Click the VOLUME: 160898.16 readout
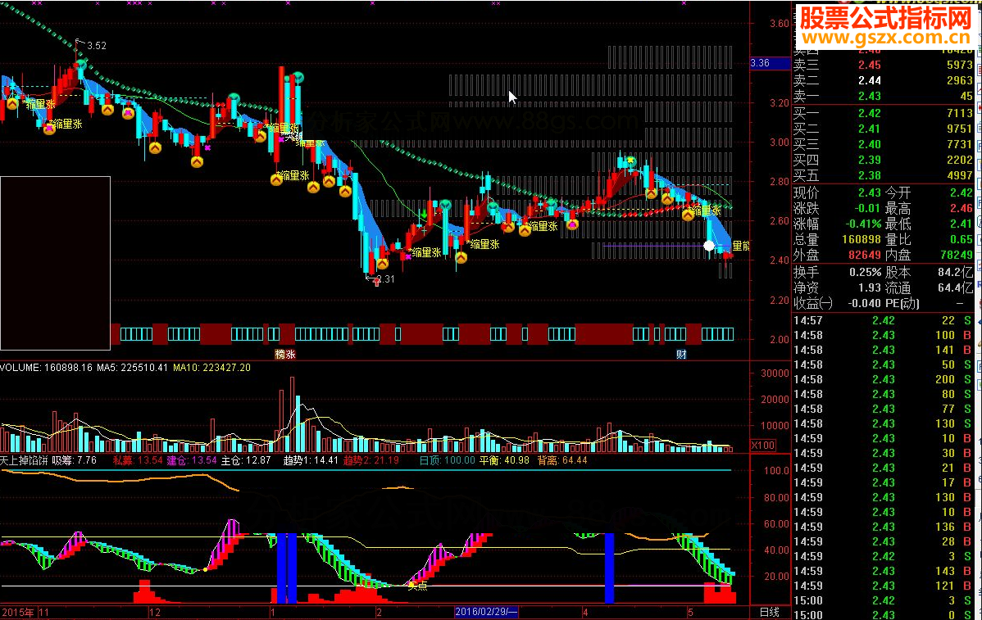Image resolution: width=982 pixels, height=620 pixels. click(47, 368)
